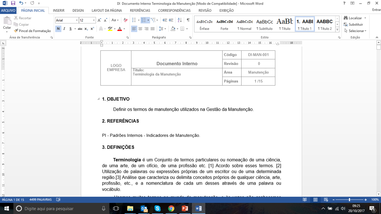381x214 pixels.
Task: Clear all formatting eraser icon
Action: [126, 20]
